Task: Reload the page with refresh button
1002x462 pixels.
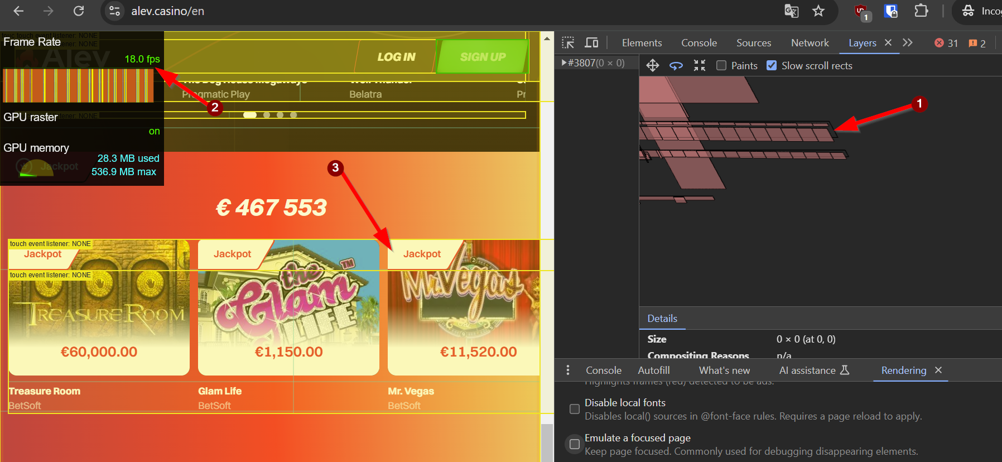Action: (x=79, y=11)
